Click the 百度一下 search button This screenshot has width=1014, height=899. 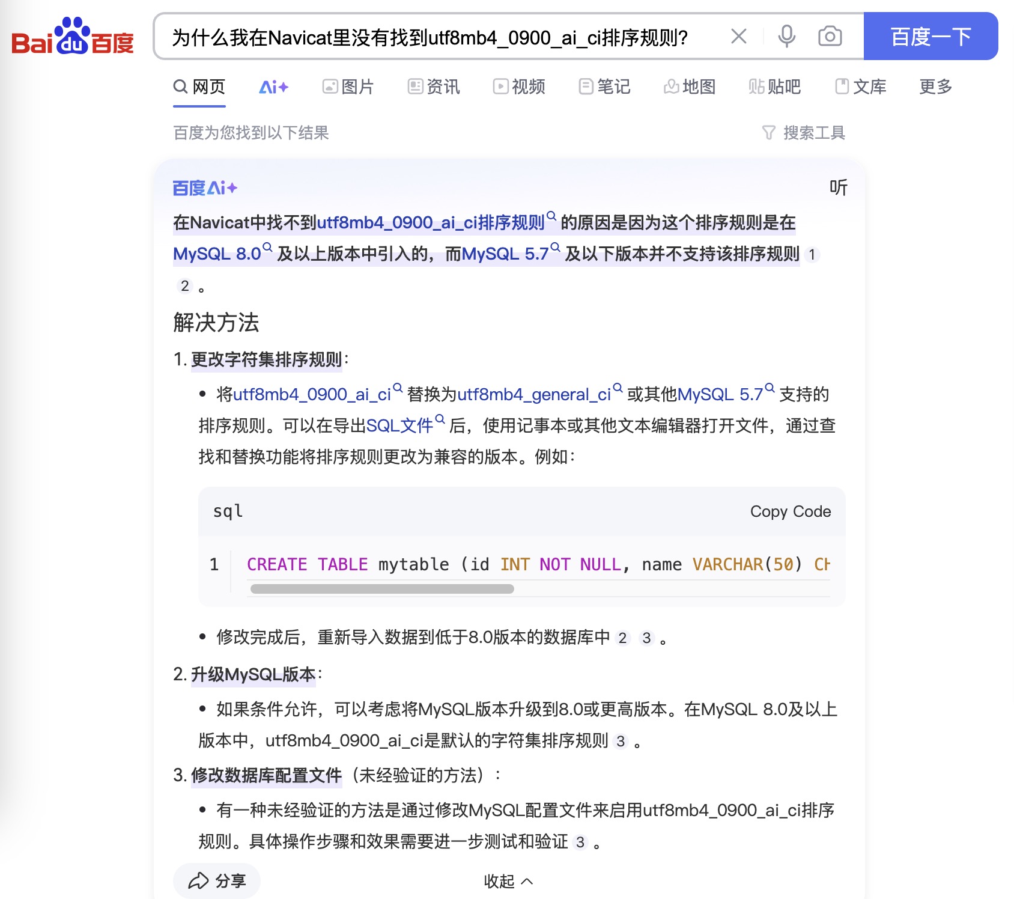pyautogui.click(x=931, y=37)
